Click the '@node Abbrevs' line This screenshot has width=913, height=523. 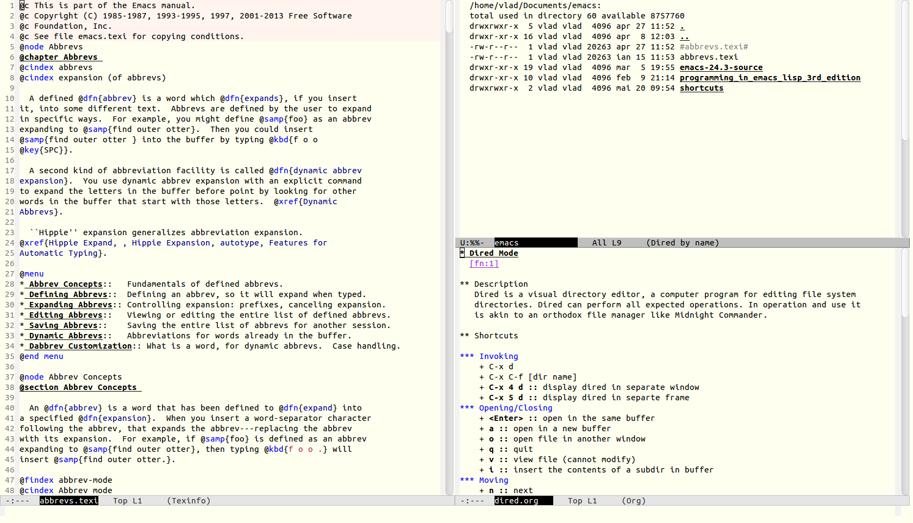pyautogui.click(x=51, y=47)
